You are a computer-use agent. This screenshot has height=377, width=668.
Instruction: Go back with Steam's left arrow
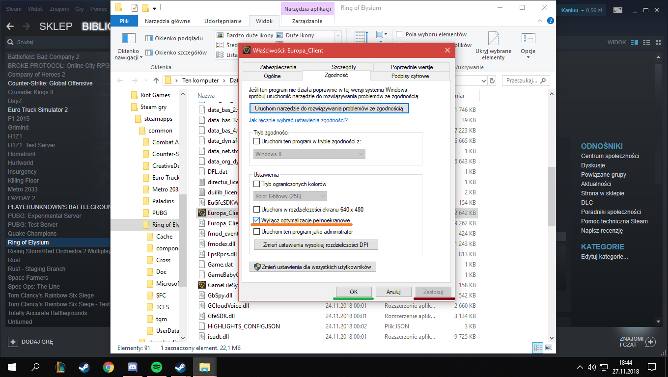(10, 26)
